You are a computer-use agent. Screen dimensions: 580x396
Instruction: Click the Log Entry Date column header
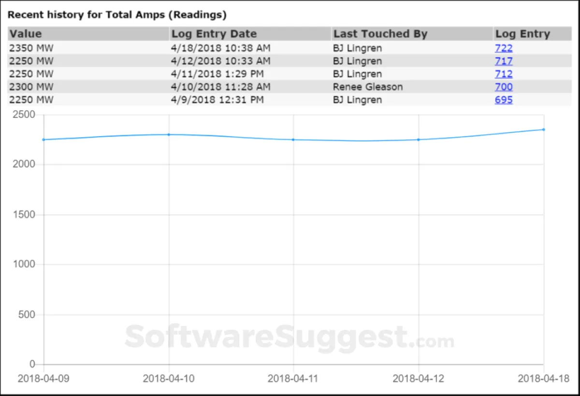(214, 34)
